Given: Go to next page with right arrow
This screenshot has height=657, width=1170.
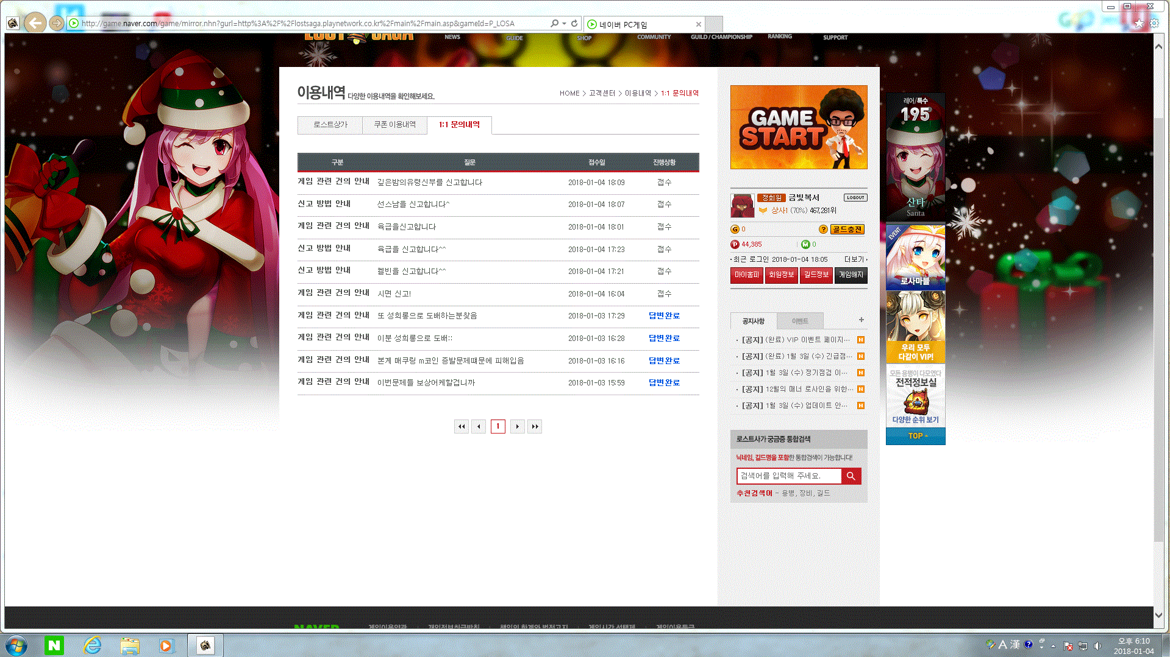Looking at the screenshot, I should point(517,427).
